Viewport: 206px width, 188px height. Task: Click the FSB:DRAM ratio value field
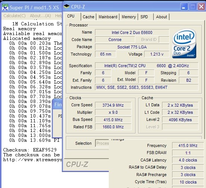click(188, 153)
